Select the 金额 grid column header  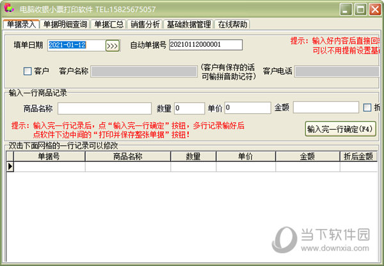pyautogui.click(x=308, y=157)
